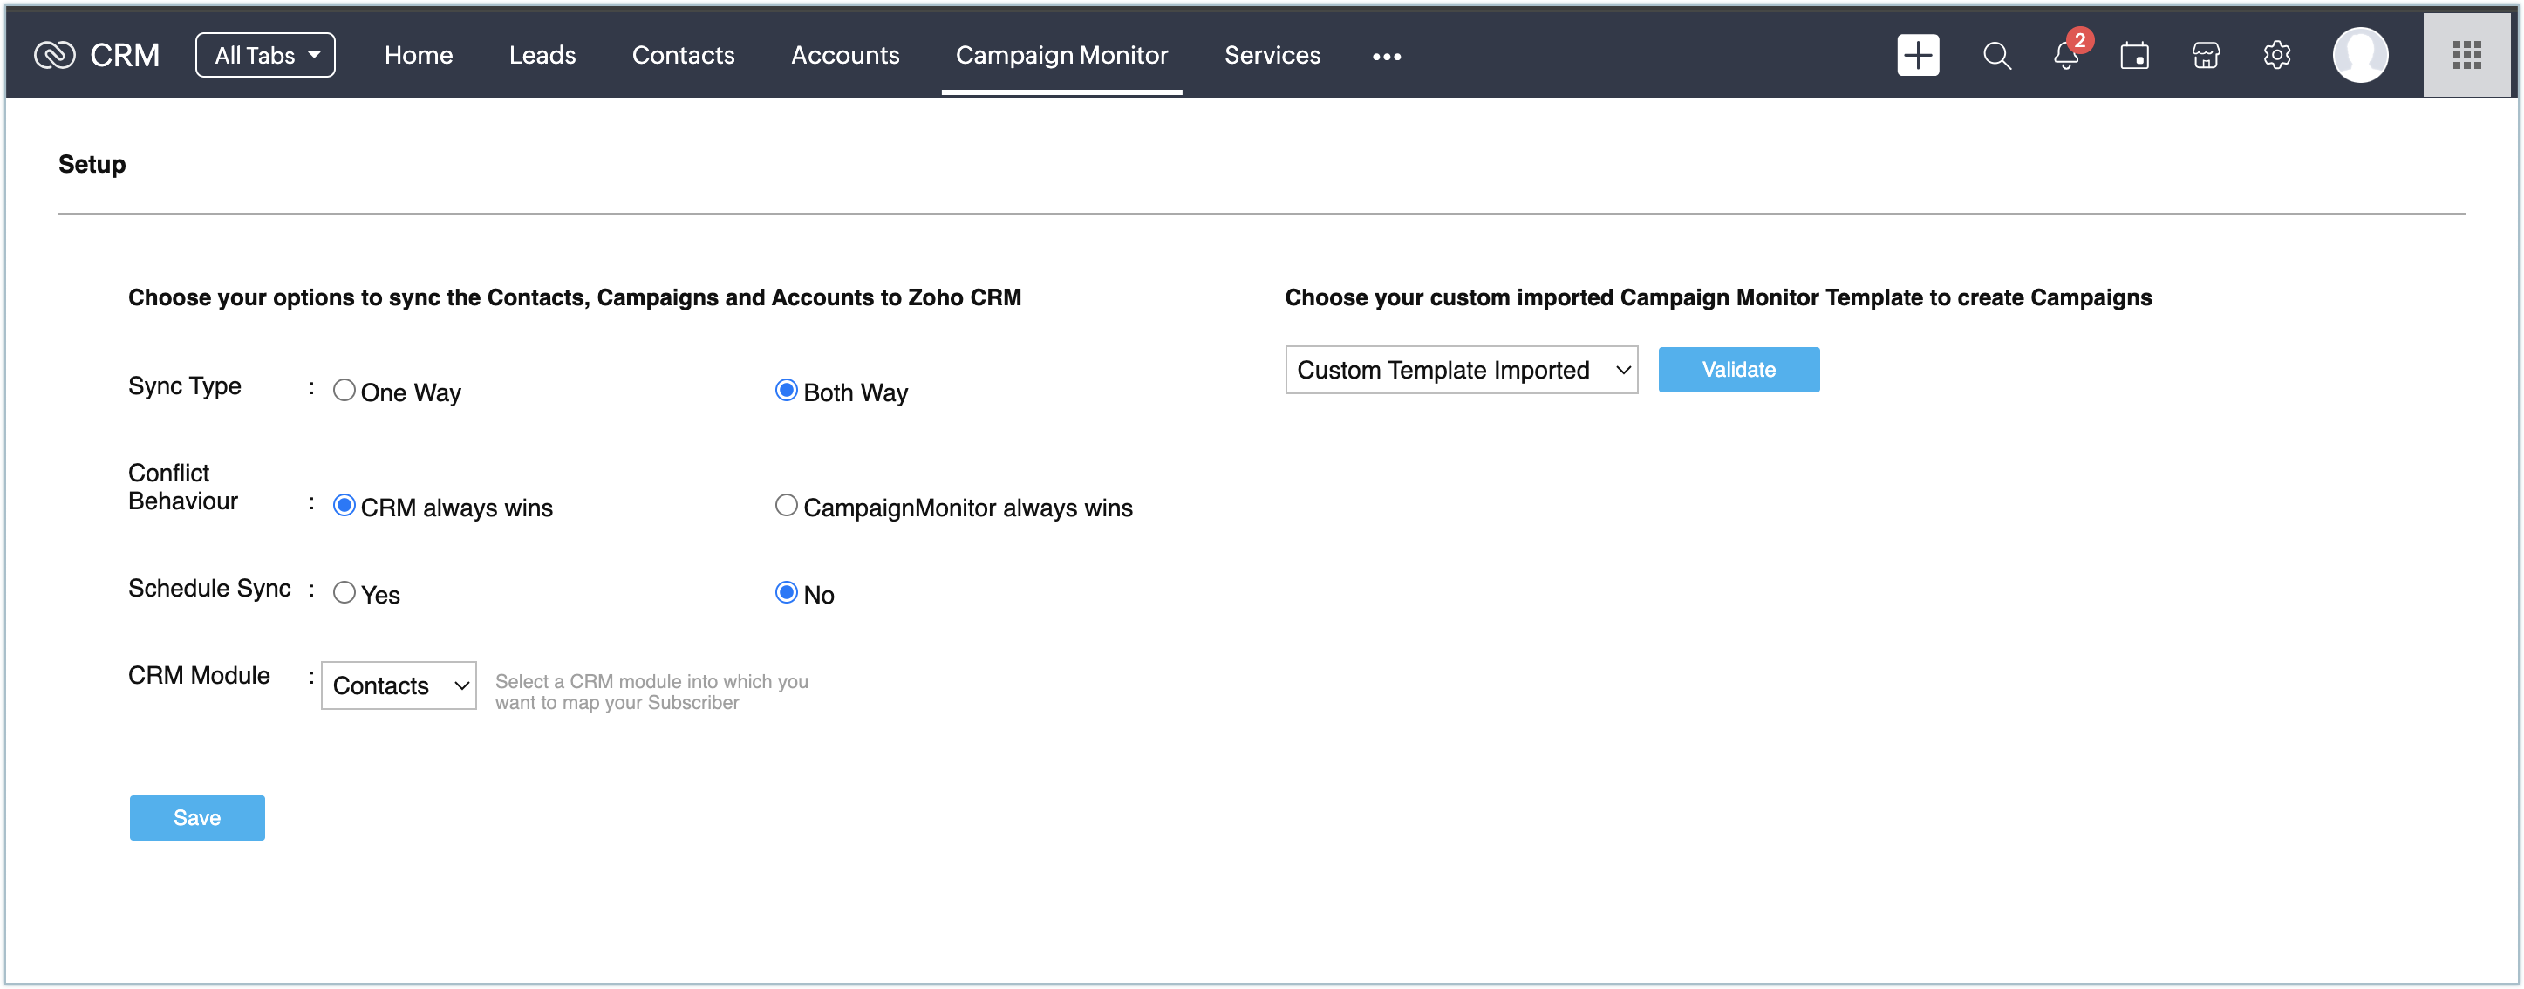Image resolution: width=2524 pixels, height=989 pixels.
Task: Go to the Accounts tab
Action: pyautogui.click(x=844, y=55)
